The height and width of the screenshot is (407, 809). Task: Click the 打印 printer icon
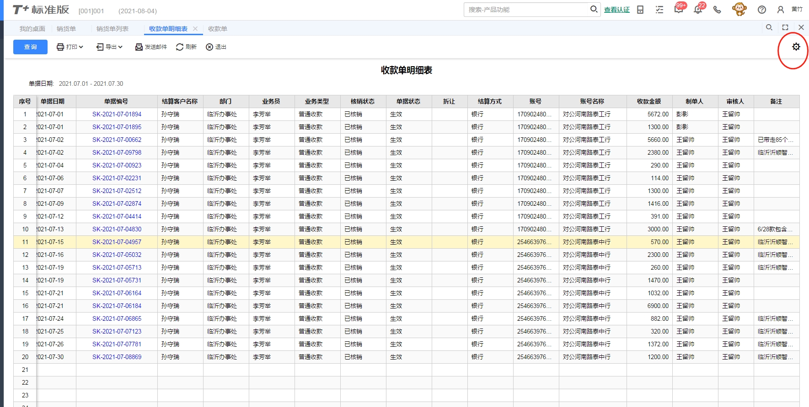point(60,47)
